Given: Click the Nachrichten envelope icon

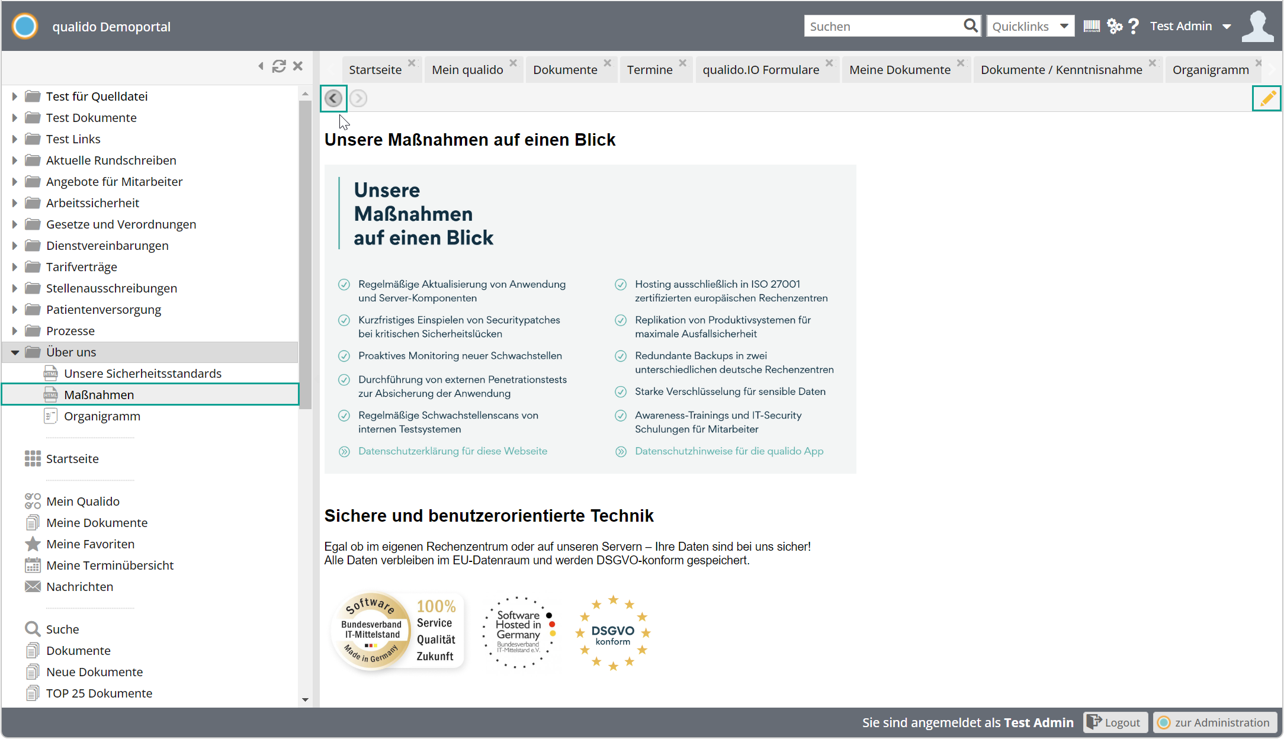Looking at the screenshot, I should point(33,587).
